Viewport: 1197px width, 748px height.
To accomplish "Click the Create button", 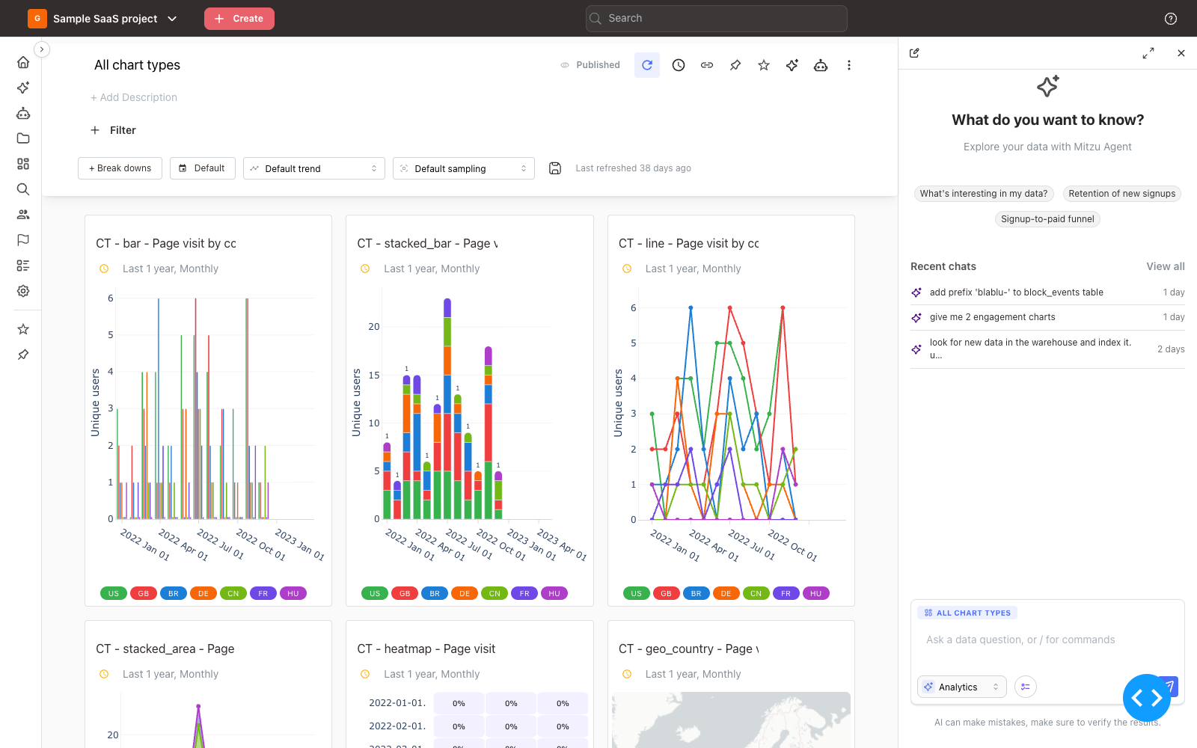I will pyautogui.click(x=239, y=19).
